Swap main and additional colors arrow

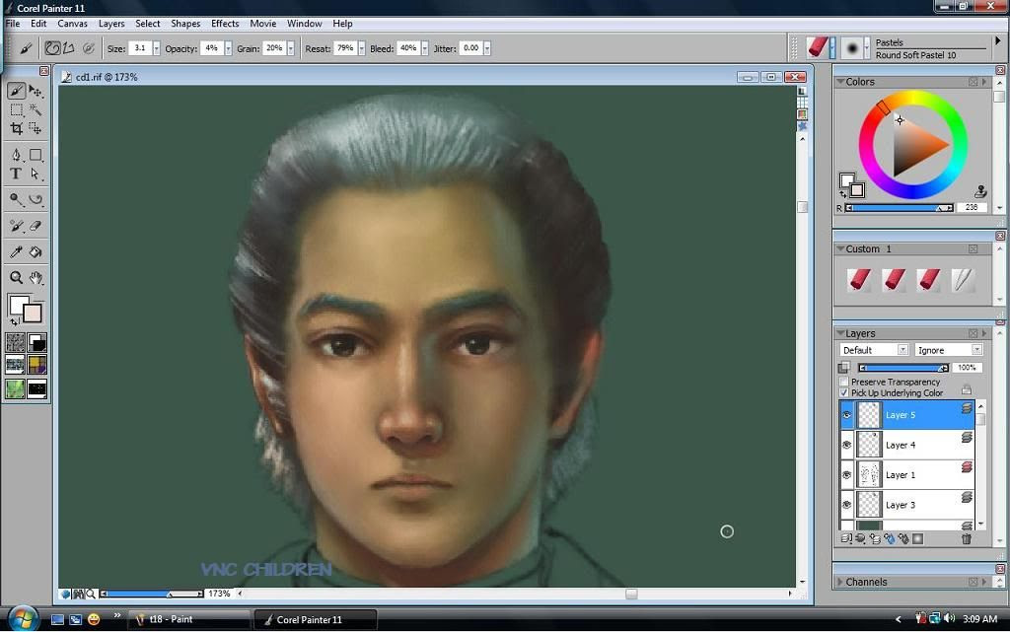[14, 321]
